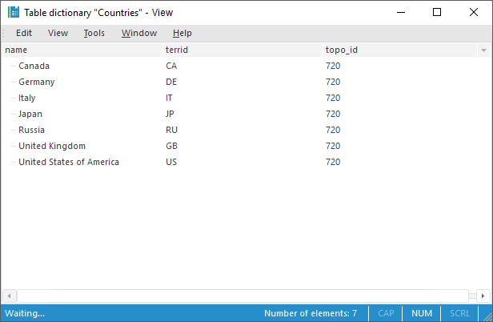Click the topo_id 720 value for Canada

click(333, 66)
